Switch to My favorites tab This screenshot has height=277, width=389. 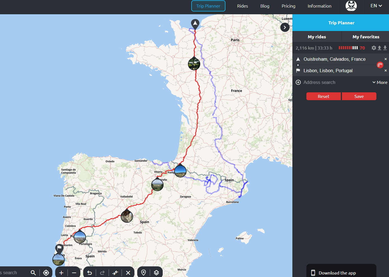coord(366,37)
